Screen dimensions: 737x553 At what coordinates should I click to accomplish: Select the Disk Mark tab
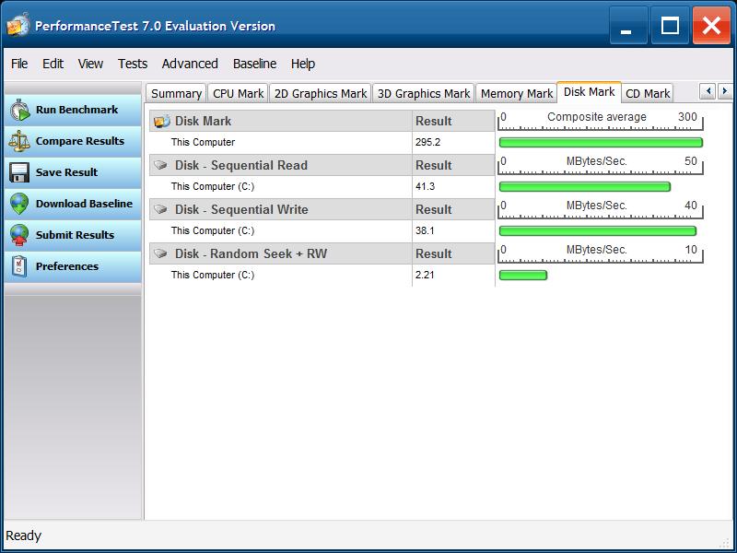coord(589,91)
